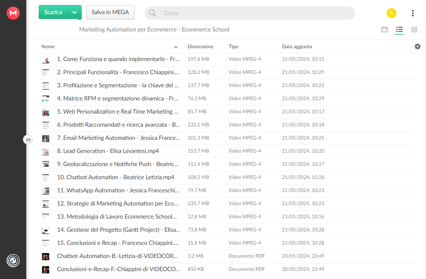
Task: Click thumbnail of 4. Matrice RFM video
Action: point(46,99)
